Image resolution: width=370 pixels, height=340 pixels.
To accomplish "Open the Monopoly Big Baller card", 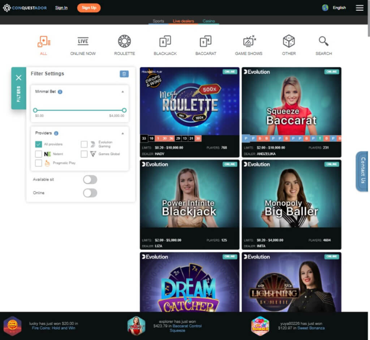I will (x=292, y=205).
